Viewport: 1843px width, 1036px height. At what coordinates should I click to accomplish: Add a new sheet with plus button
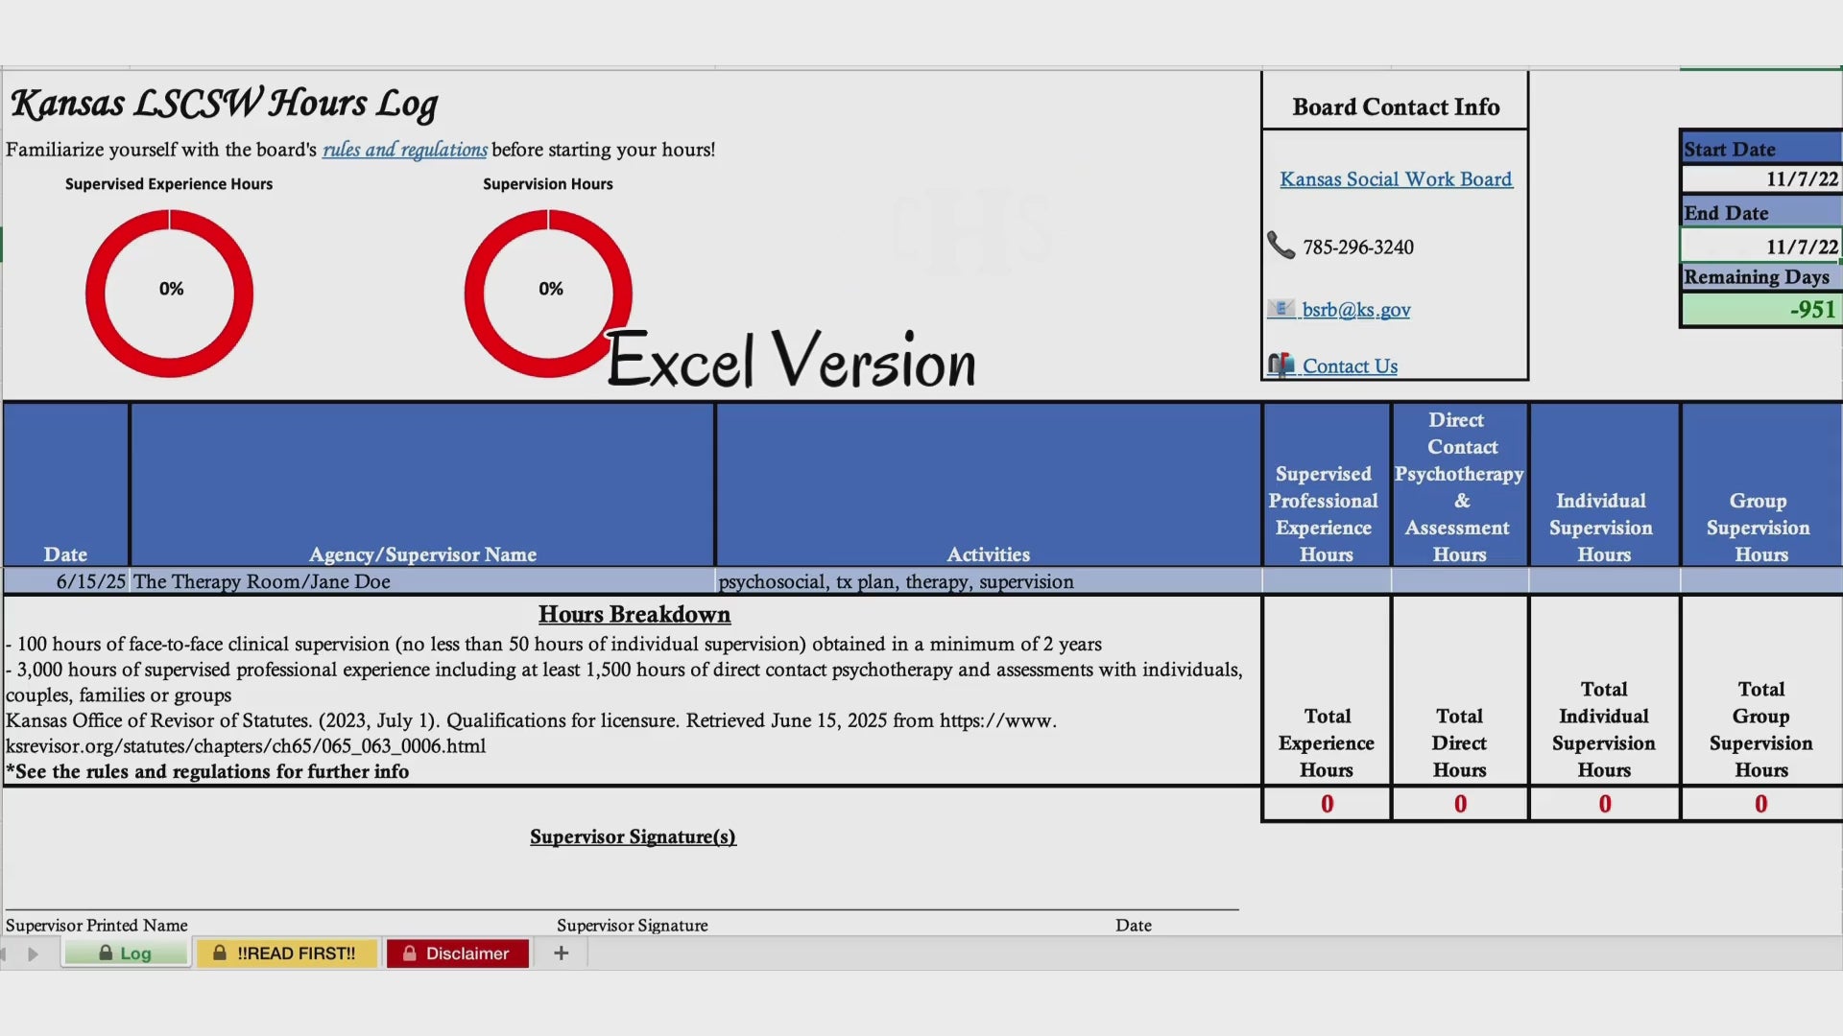click(562, 954)
